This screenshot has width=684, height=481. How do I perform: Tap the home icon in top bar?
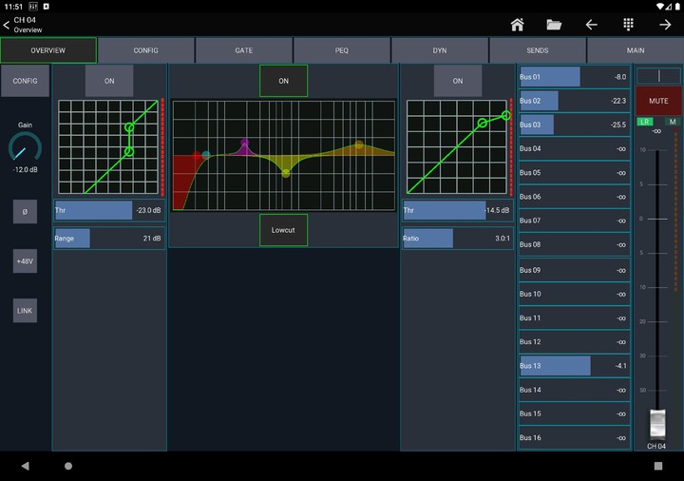coord(517,25)
